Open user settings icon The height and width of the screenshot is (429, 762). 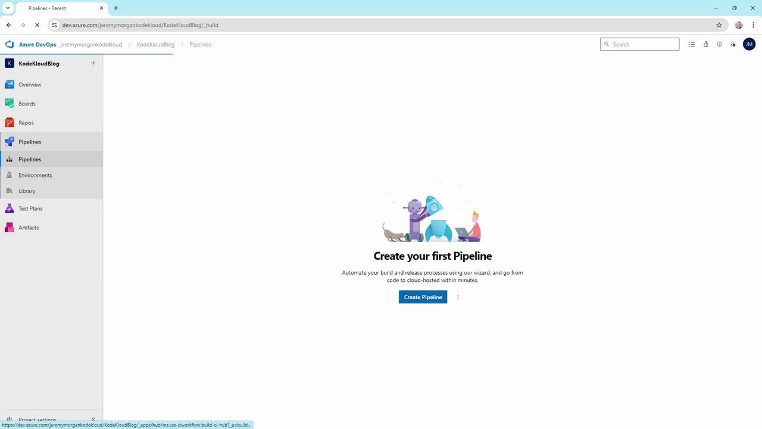(x=733, y=45)
